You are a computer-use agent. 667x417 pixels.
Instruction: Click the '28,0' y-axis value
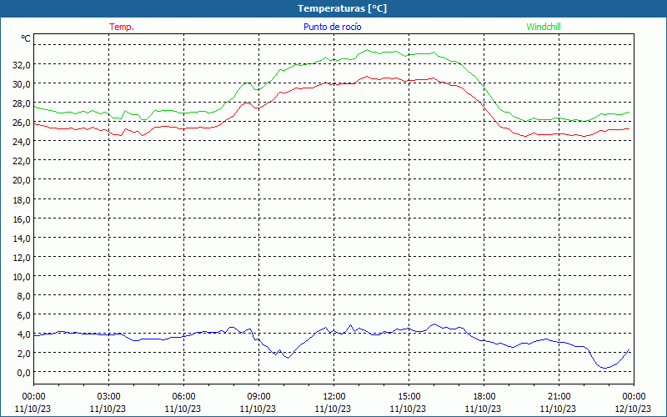point(23,103)
